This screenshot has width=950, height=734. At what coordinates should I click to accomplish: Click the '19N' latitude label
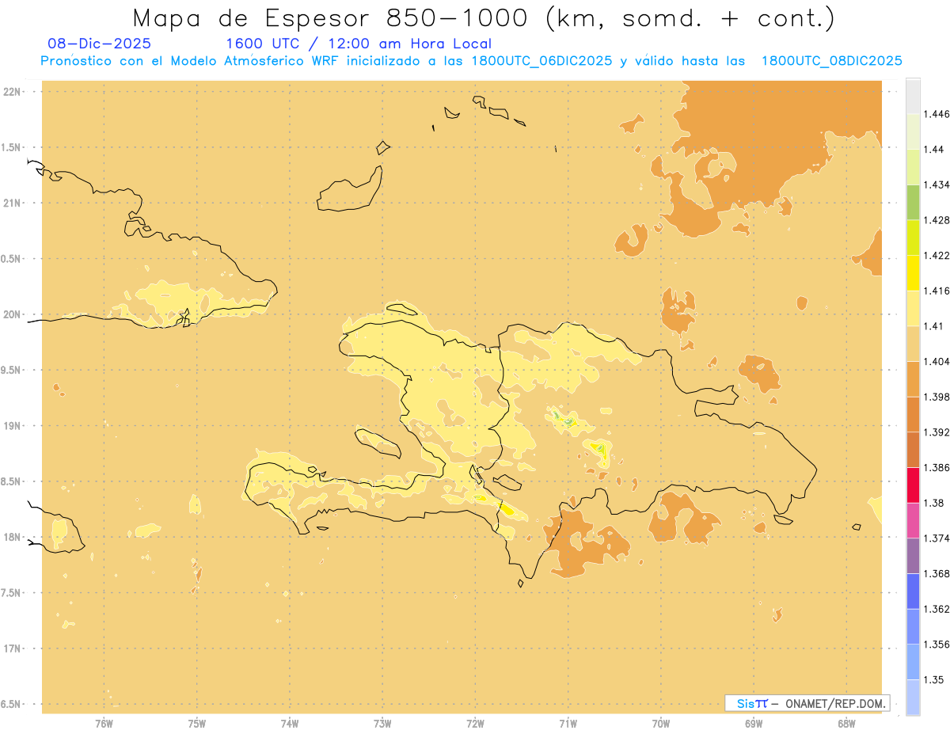[x=12, y=426]
